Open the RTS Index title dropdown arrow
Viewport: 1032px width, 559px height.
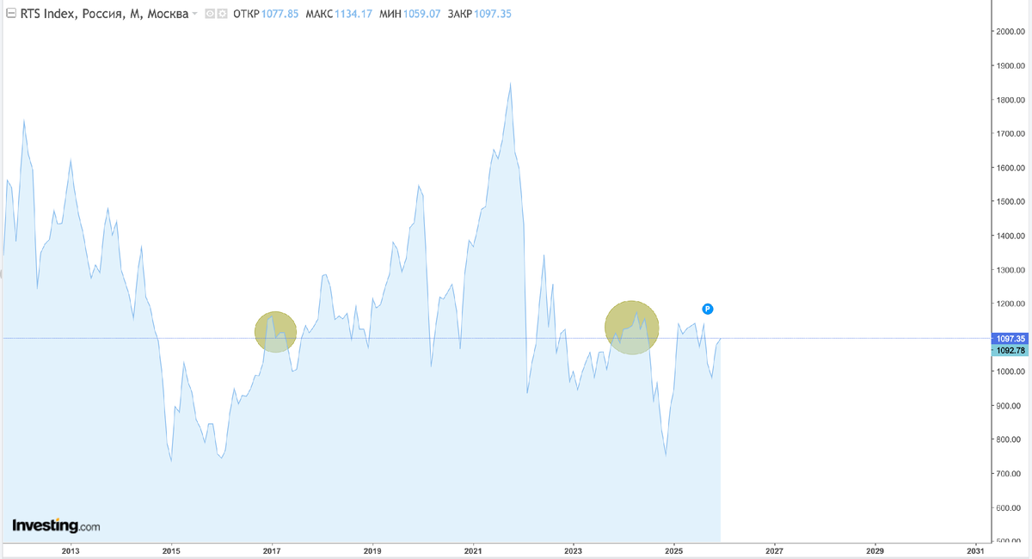pyautogui.click(x=195, y=14)
